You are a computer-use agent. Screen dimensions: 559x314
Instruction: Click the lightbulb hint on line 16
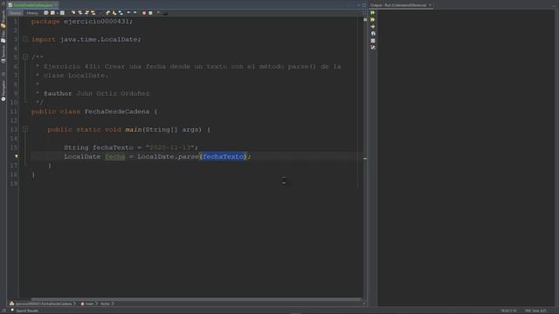pos(16,156)
